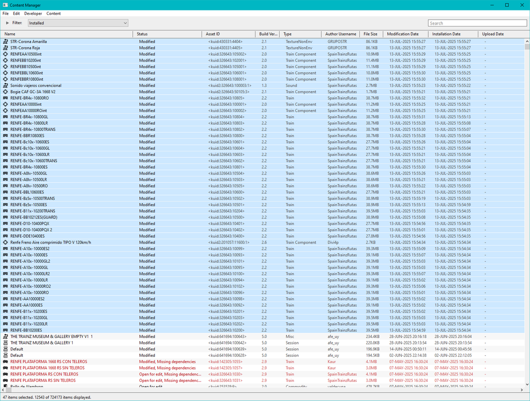530x401 pixels.
Task: Select the RENFE-Bz5x-10500ES row name
Action: pos(29,205)
